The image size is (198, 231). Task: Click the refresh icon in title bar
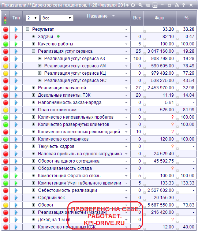(133, 5)
